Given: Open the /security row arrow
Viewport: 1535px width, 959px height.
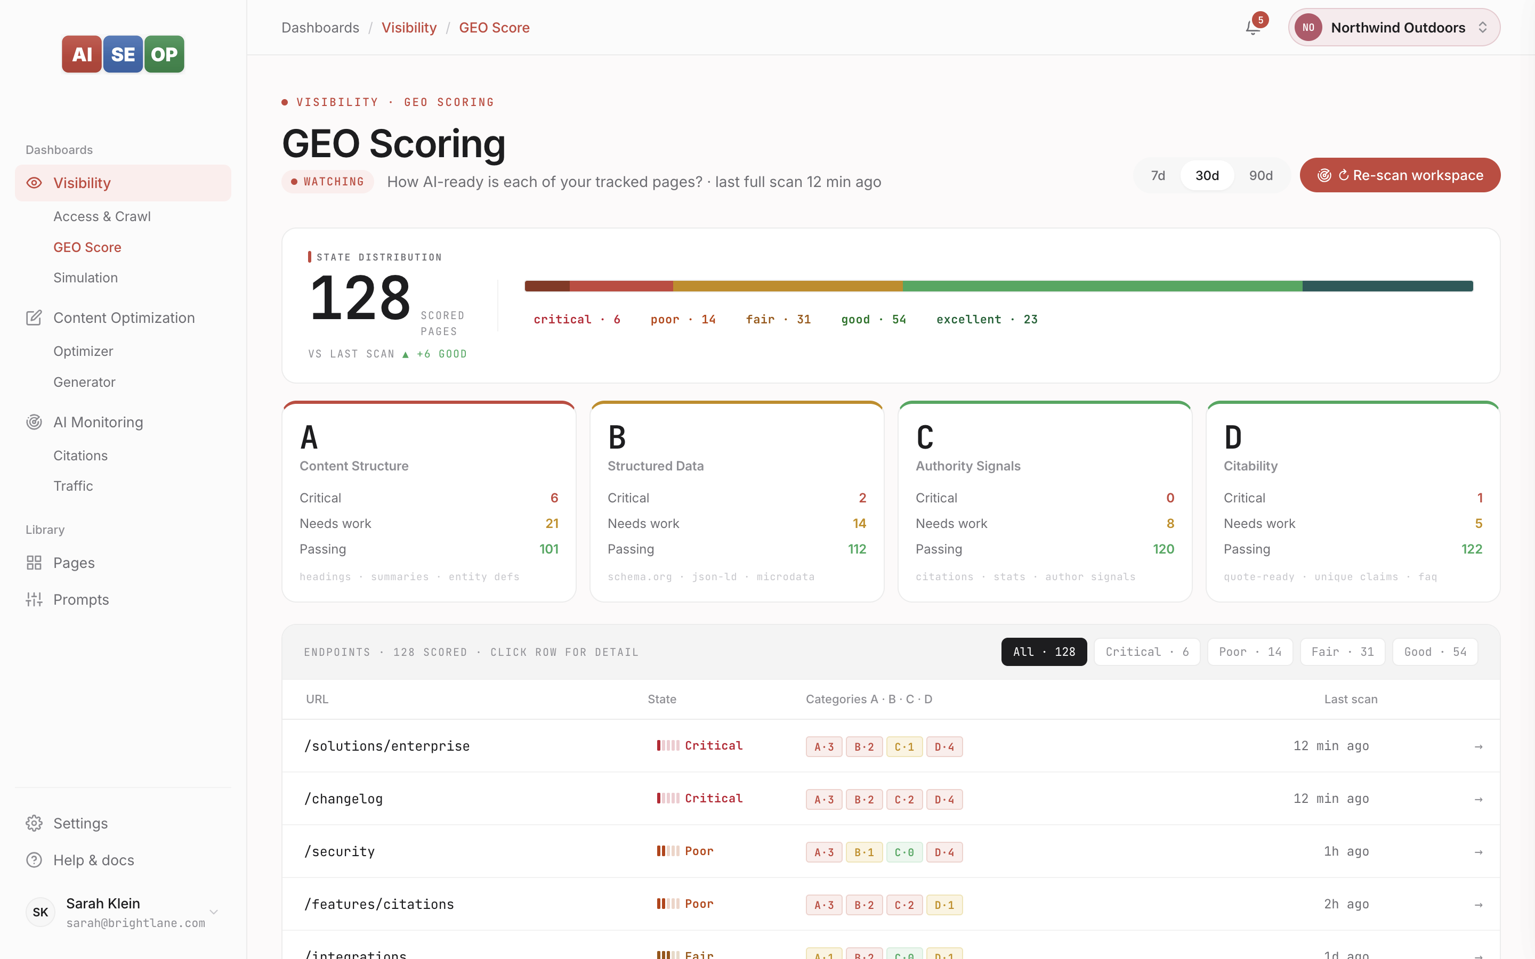Looking at the screenshot, I should [1479, 852].
